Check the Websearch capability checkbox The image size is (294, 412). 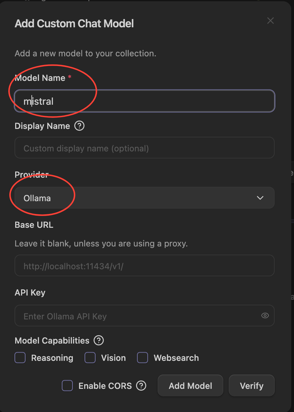tap(143, 358)
